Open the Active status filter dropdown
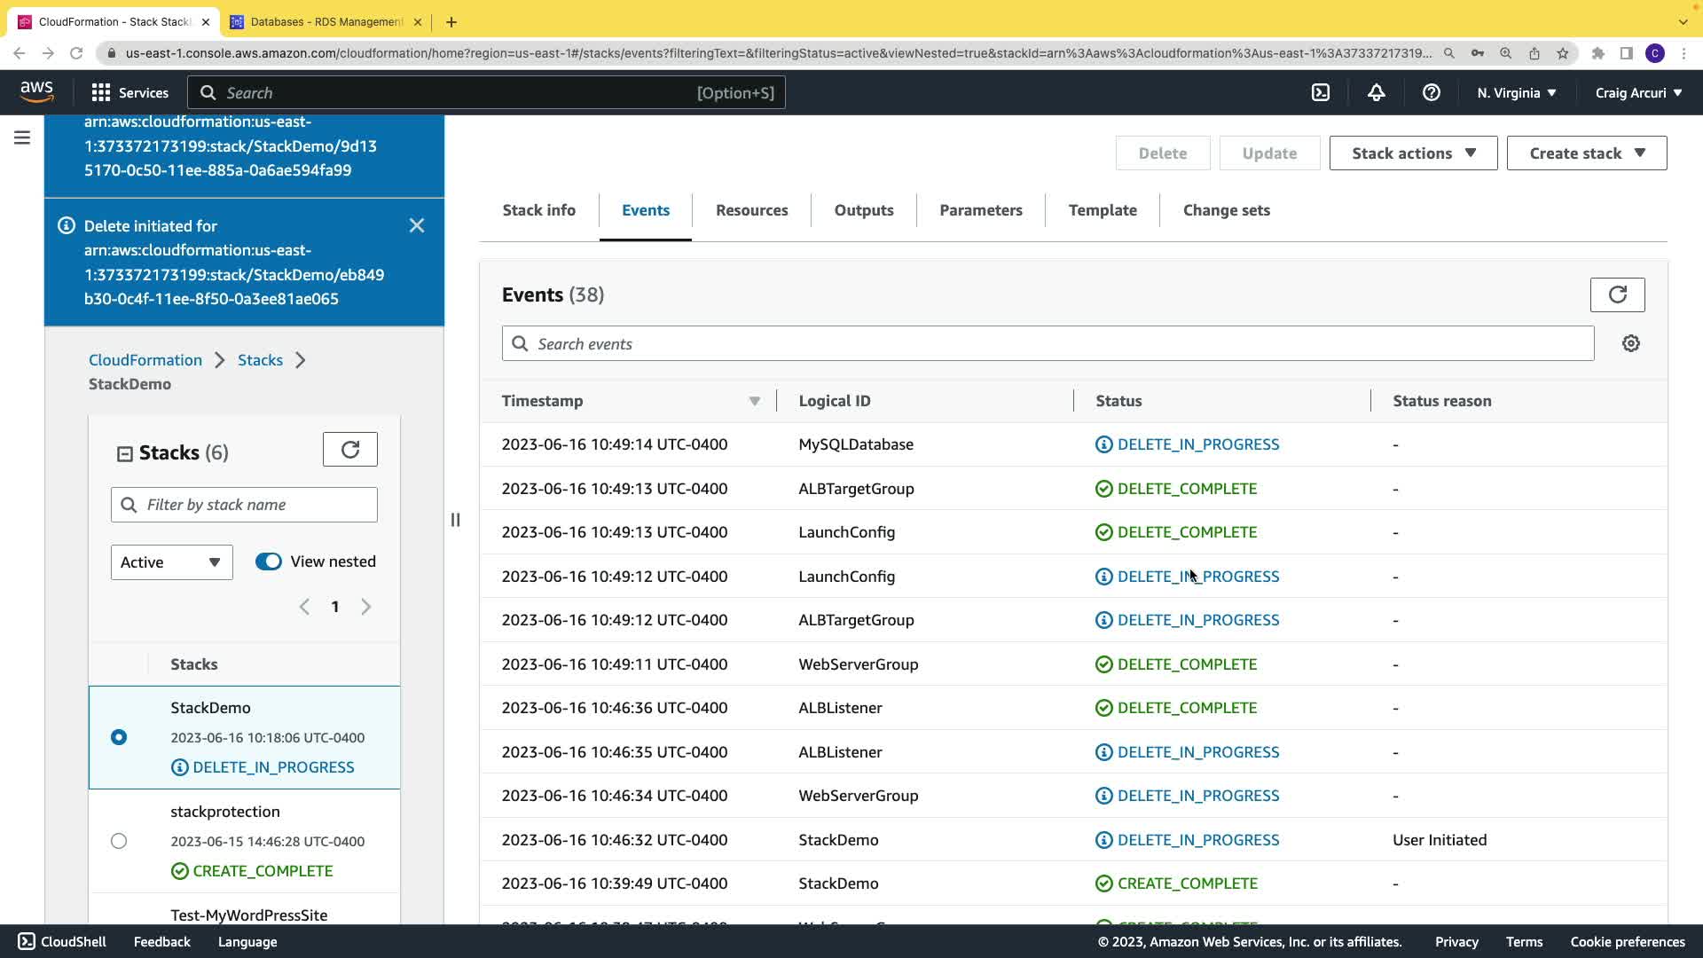The width and height of the screenshot is (1703, 958). tap(171, 562)
